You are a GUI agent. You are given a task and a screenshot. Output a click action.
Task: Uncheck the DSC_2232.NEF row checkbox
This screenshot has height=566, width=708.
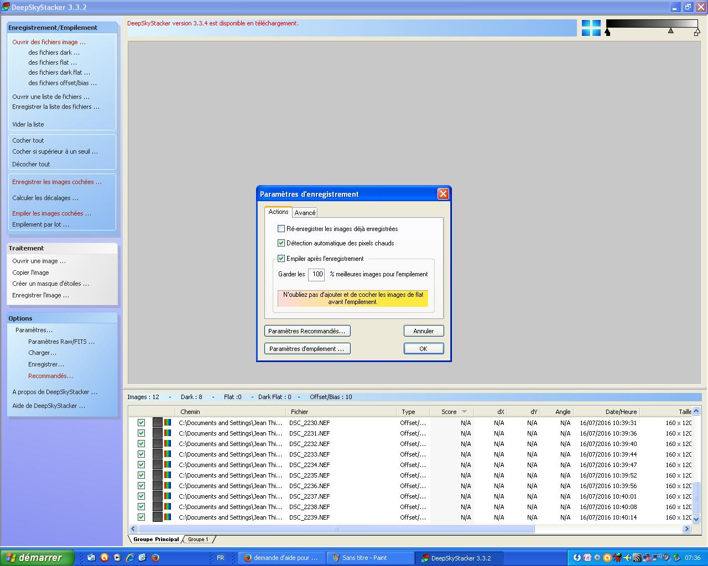(141, 443)
